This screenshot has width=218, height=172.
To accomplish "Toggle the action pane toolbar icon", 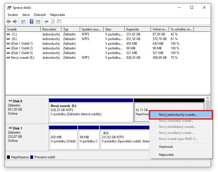I will [x=38, y=22].
